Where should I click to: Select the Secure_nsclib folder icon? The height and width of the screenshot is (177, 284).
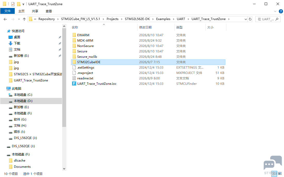coord(74,57)
